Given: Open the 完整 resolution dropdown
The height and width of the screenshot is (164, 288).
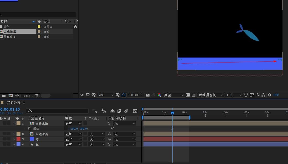Looking at the screenshot, I should [x=173, y=95].
